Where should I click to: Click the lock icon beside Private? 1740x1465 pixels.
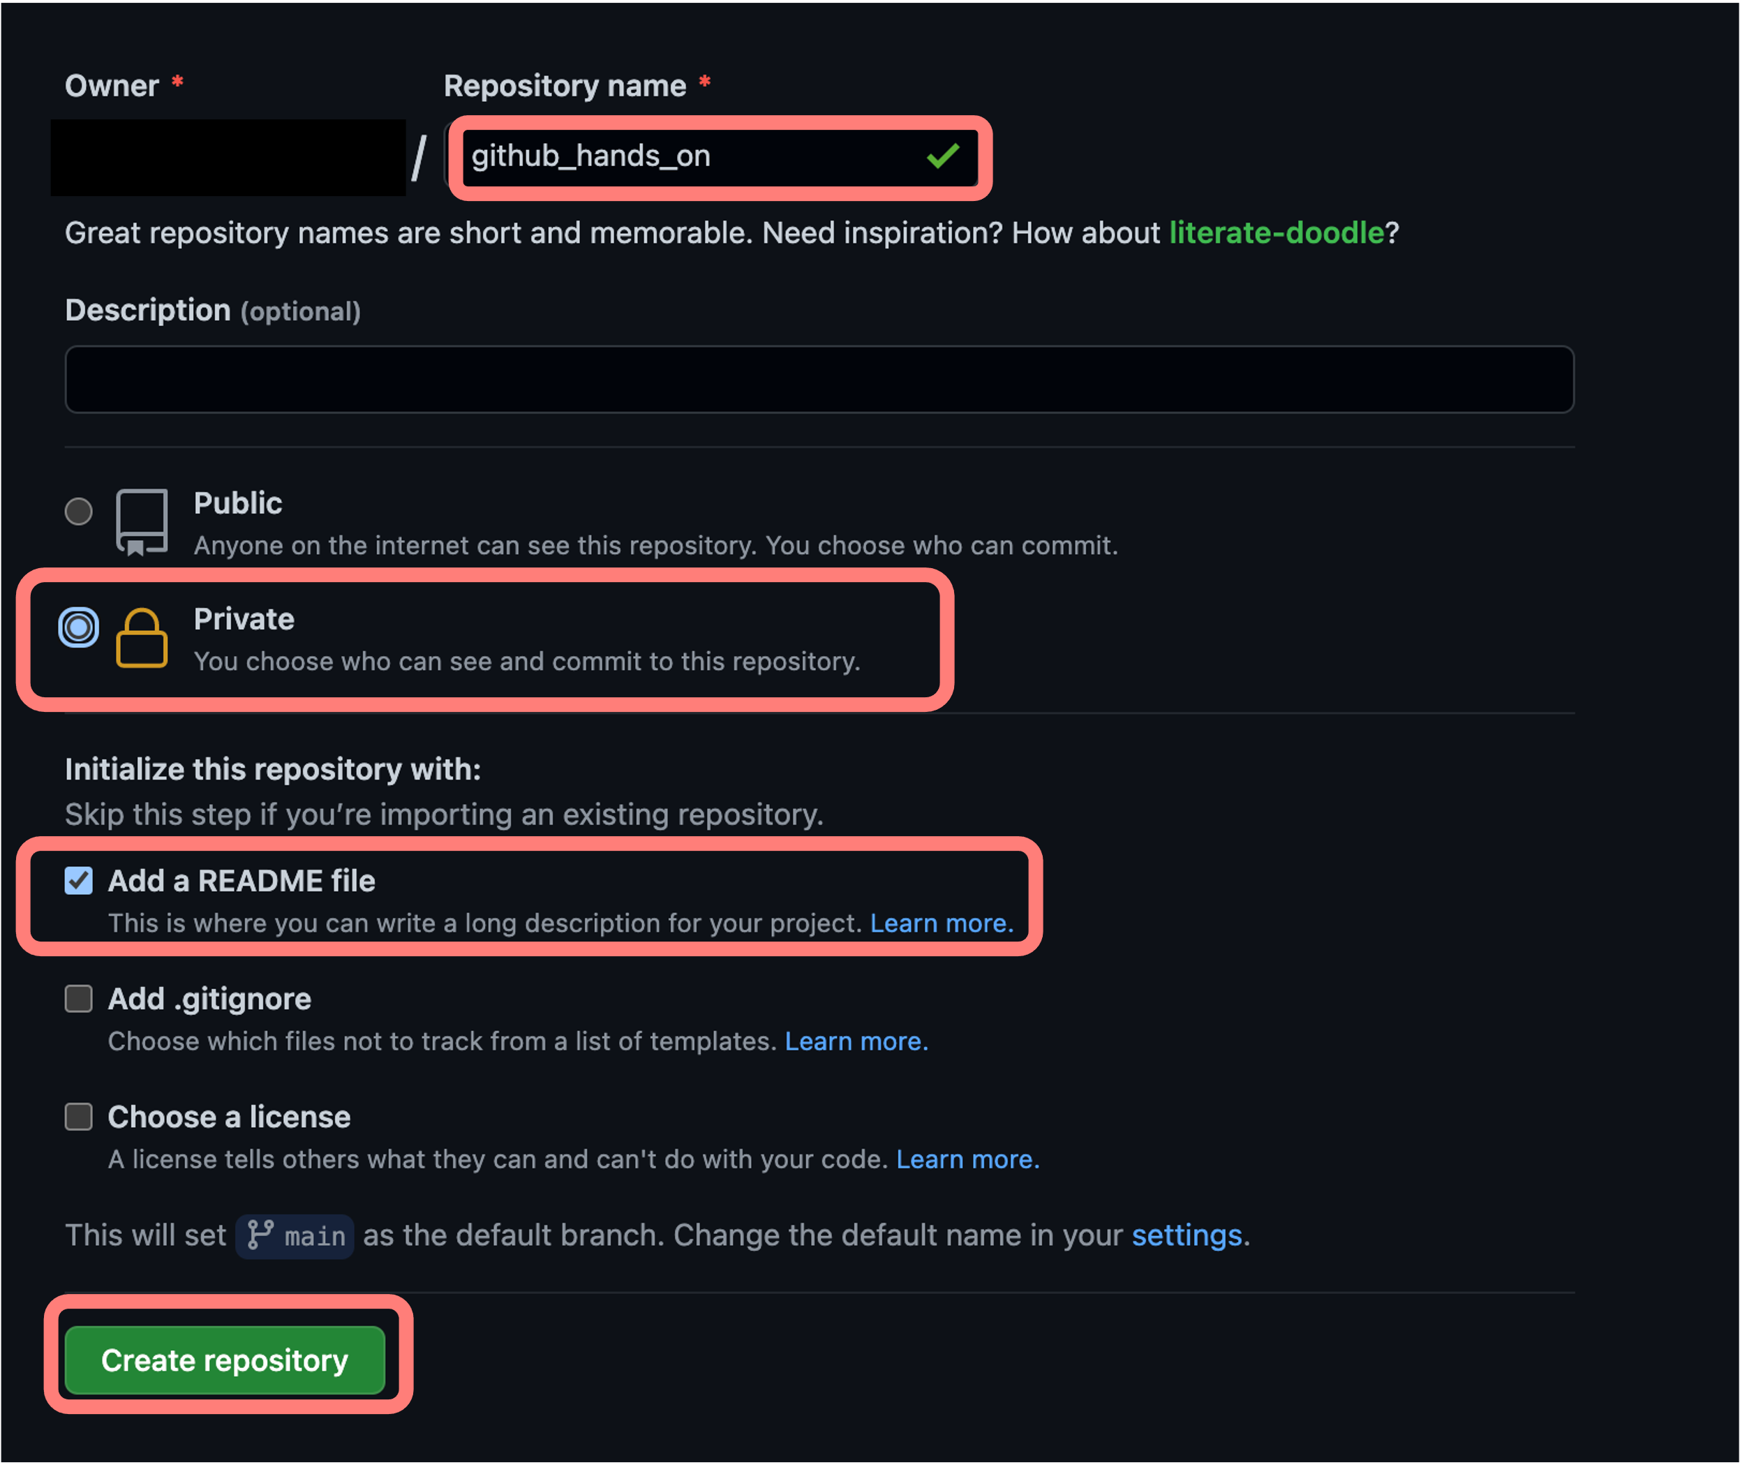[x=142, y=639]
